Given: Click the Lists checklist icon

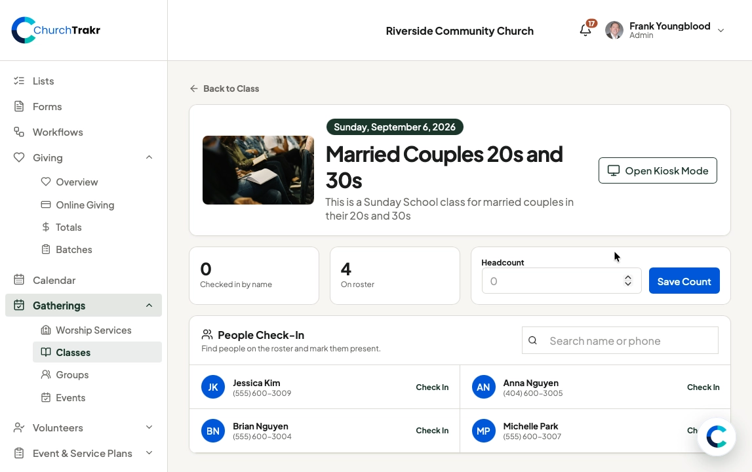Looking at the screenshot, I should (x=19, y=81).
